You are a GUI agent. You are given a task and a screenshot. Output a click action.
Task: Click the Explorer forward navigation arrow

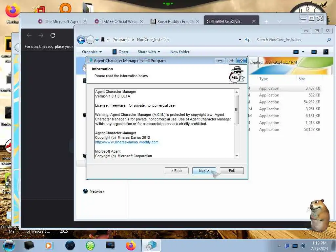coord(90,40)
